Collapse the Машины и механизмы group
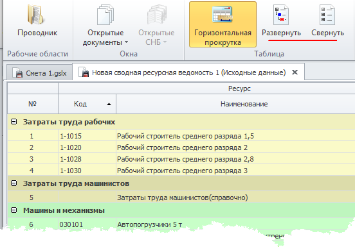This screenshot has height=252, width=355. tap(14, 210)
